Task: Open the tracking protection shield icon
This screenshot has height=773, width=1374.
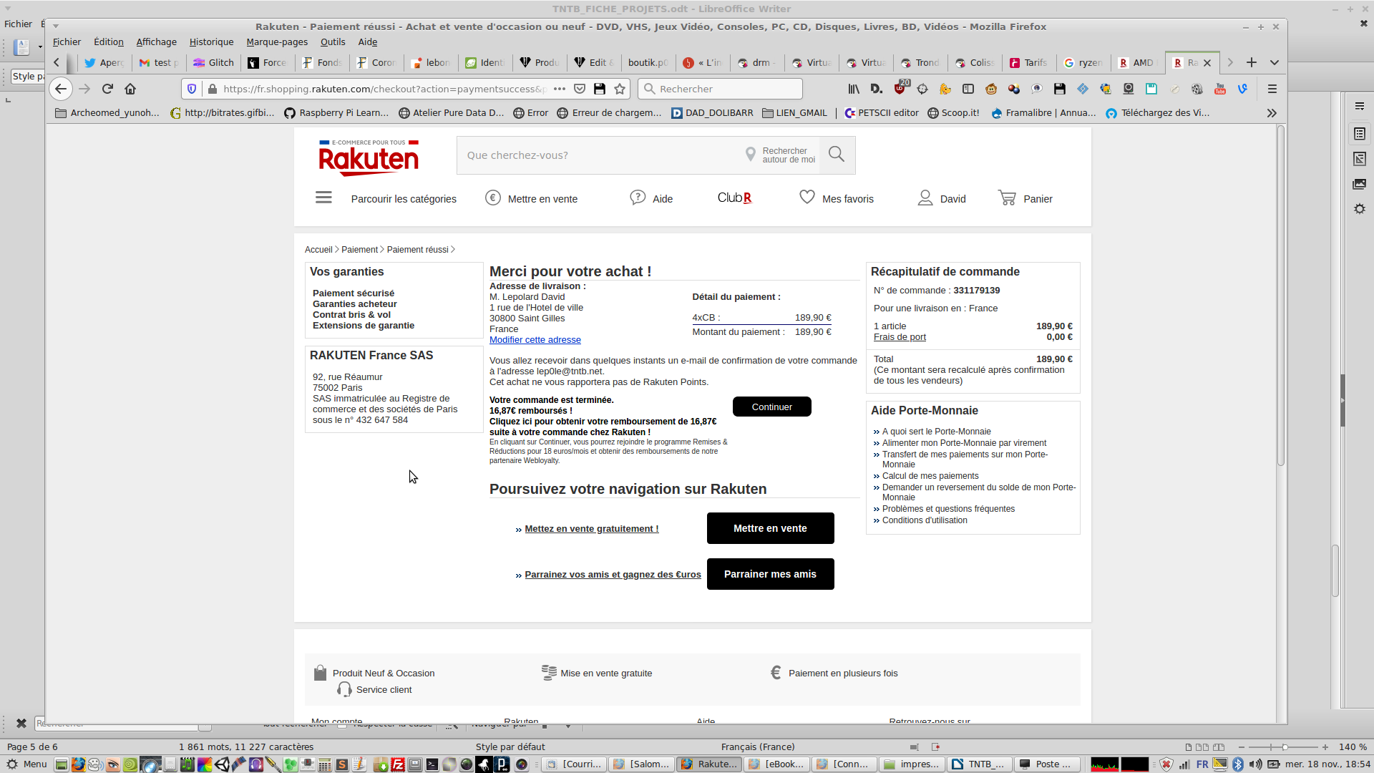Action: 192,89
